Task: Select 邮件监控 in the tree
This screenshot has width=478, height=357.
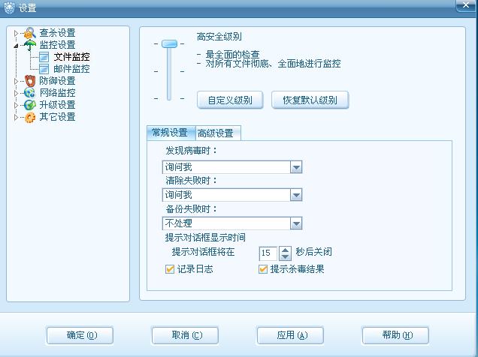Action: click(72, 69)
